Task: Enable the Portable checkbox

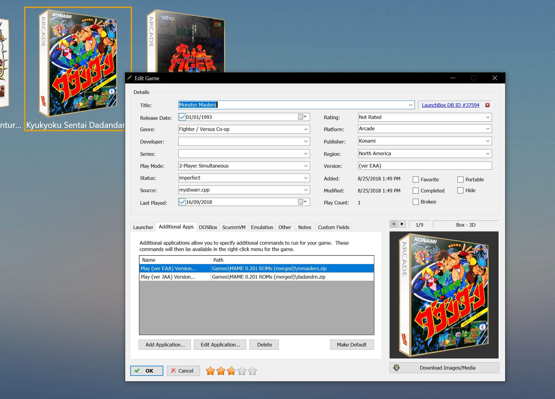Action: point(460,180)
